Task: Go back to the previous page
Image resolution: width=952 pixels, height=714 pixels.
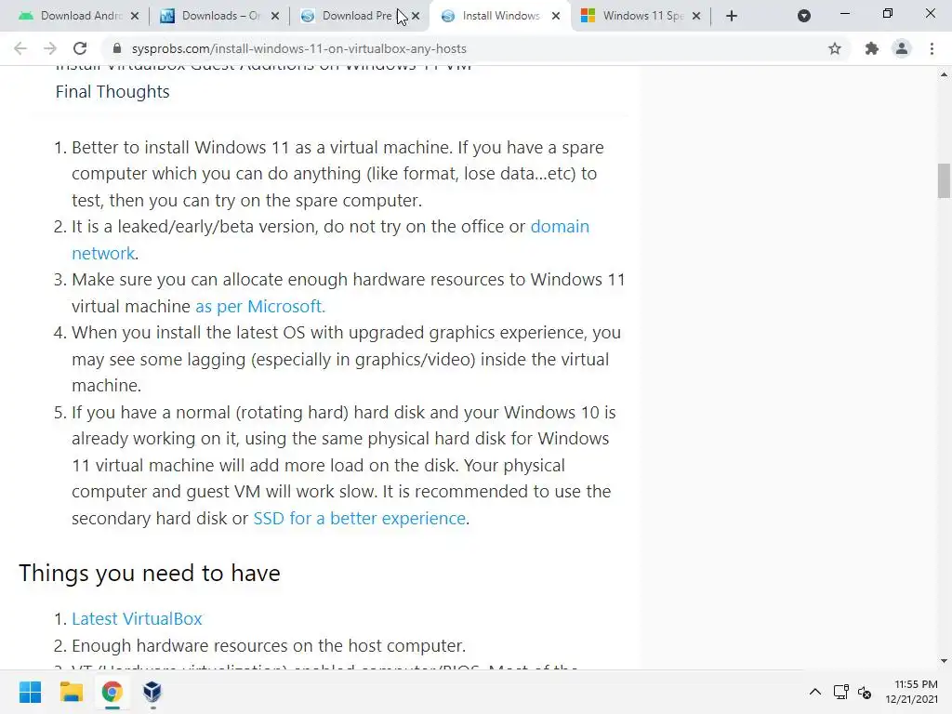Action: [20, 48]
